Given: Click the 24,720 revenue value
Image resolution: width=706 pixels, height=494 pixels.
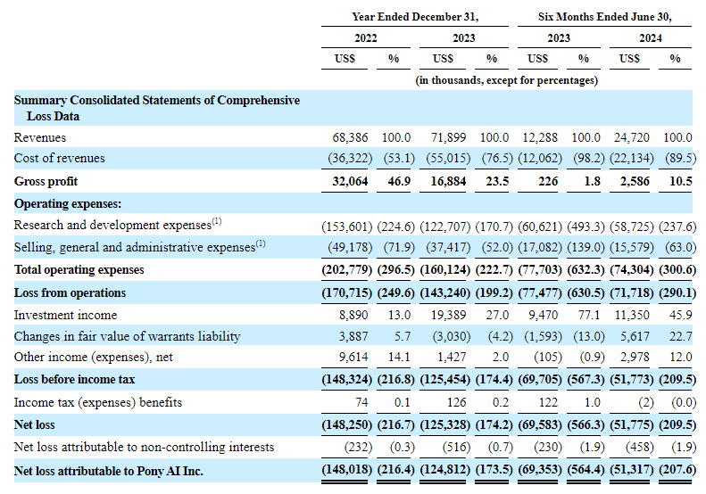Looking at the screenshot, I should point(632,137).
